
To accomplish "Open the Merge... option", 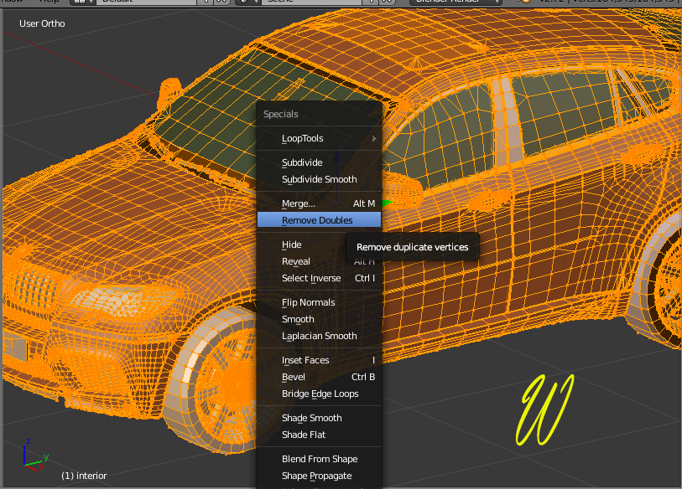I will [x=319, y=203].
